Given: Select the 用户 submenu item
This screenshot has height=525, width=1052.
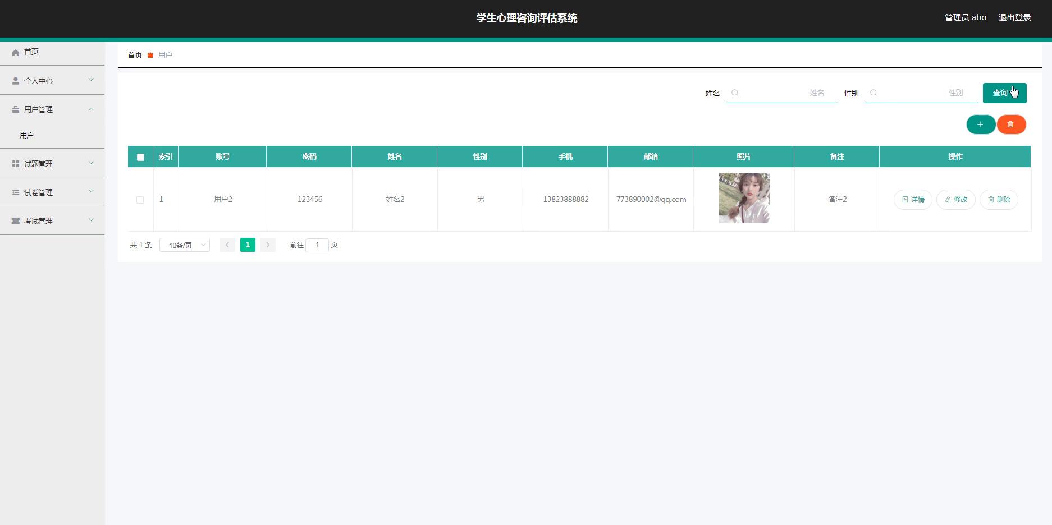Looking at the screenshot, I should click(27, 135).
